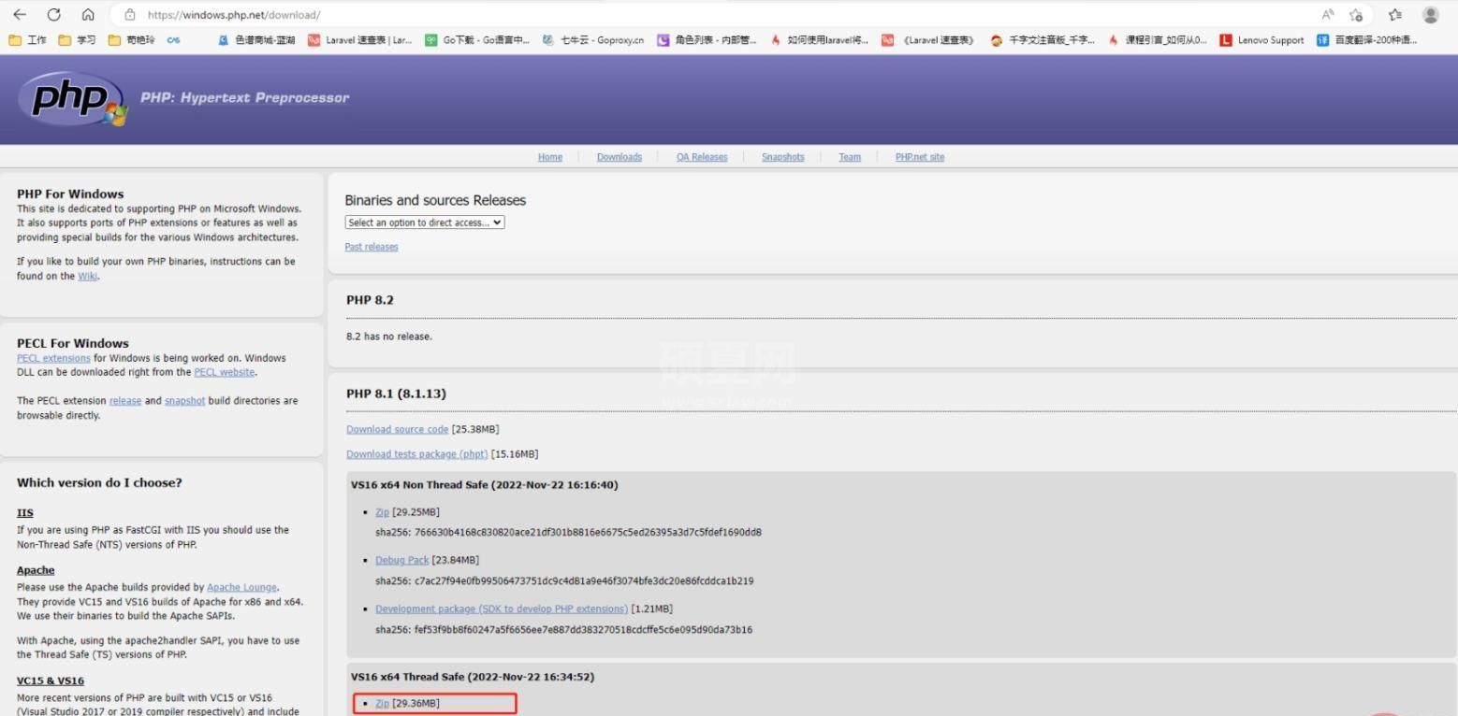This screenshot has height=716, width=1458.
Task: Activate the Read aloud icon
Action: click(1328, 14)
